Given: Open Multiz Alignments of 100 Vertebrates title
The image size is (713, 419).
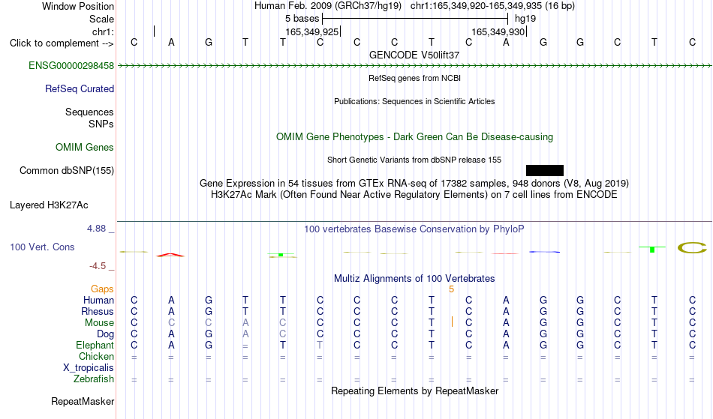Looking at the screenshot, I should tap(414, 278).
